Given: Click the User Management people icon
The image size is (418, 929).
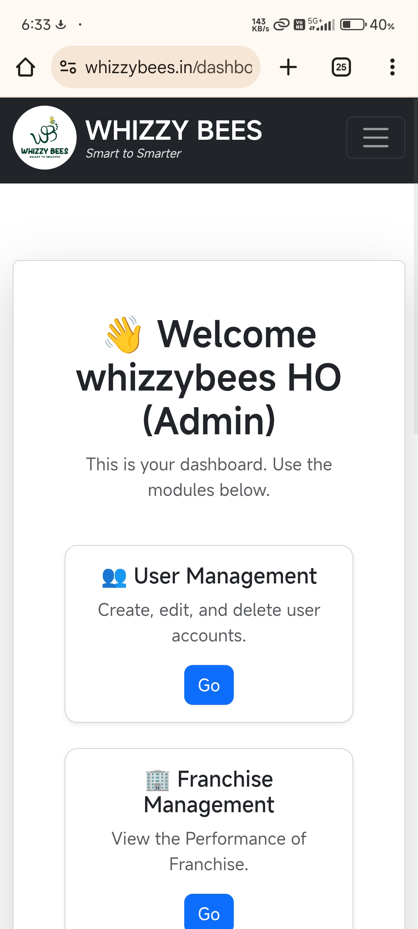Looking at the screenshot, I should (114, 577).
